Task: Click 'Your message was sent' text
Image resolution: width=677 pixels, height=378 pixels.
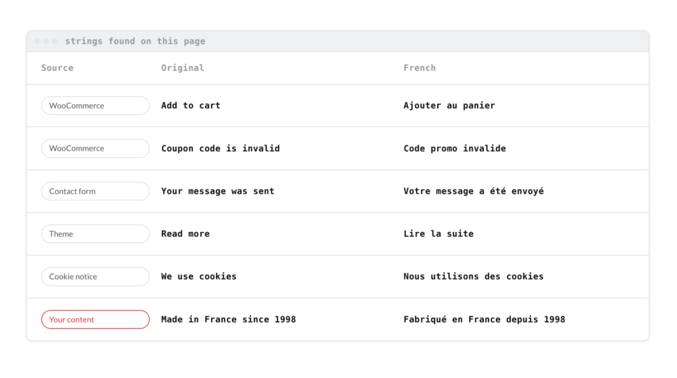Action: [x=218, y=191]
